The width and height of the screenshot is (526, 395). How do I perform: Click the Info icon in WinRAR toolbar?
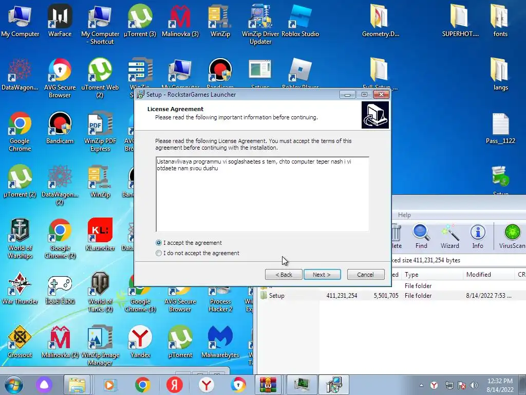[478, 237]
